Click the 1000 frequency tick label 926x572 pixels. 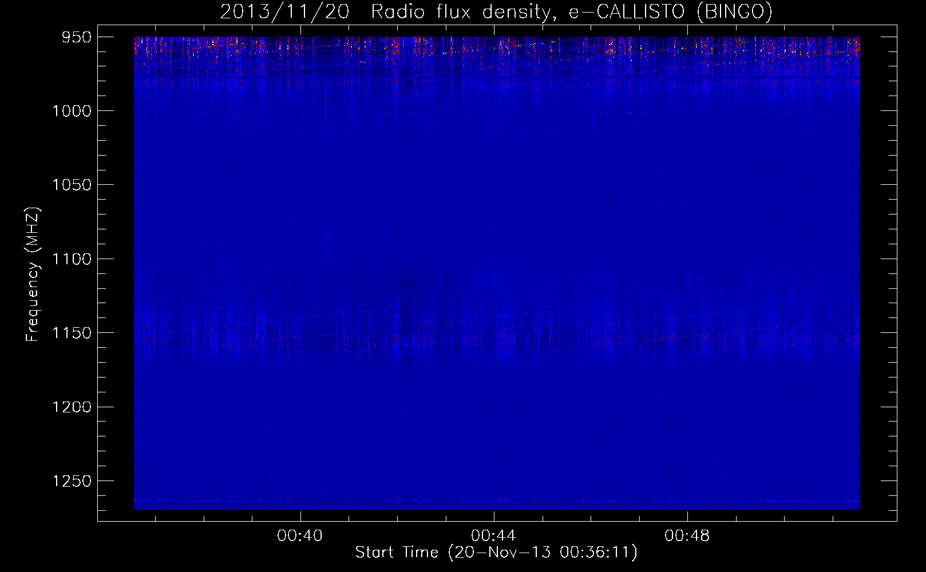[72, 111]
